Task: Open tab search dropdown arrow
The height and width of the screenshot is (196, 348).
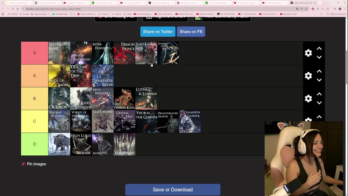Action: (x=3, y=3)
